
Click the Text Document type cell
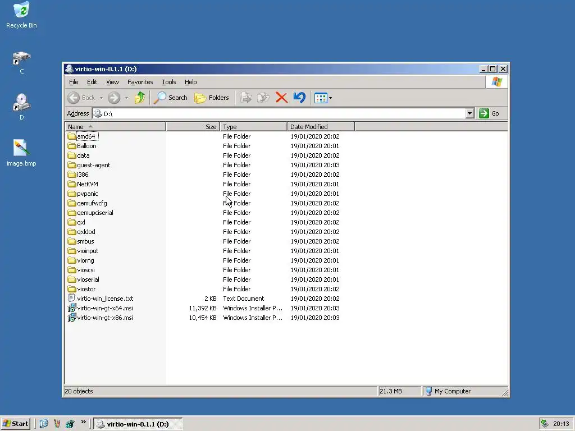pos(244,299)
